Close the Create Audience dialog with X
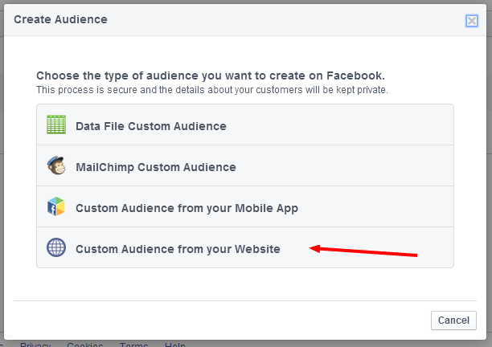The width and height of the screenshot is (492, 347). tap(472, 21)
